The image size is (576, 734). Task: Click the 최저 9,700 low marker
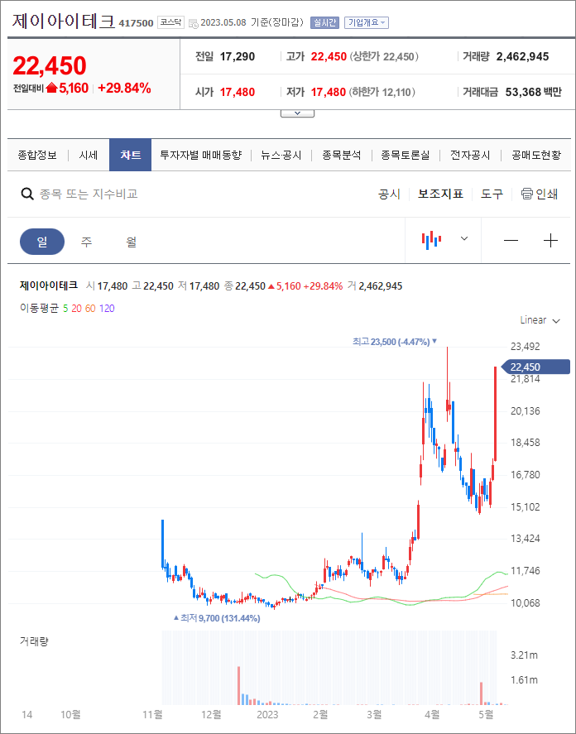[x=217, y=618]
